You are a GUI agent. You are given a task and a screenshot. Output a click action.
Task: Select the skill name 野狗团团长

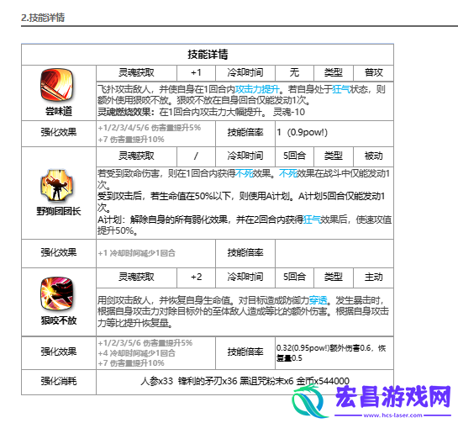pos(59,211)
